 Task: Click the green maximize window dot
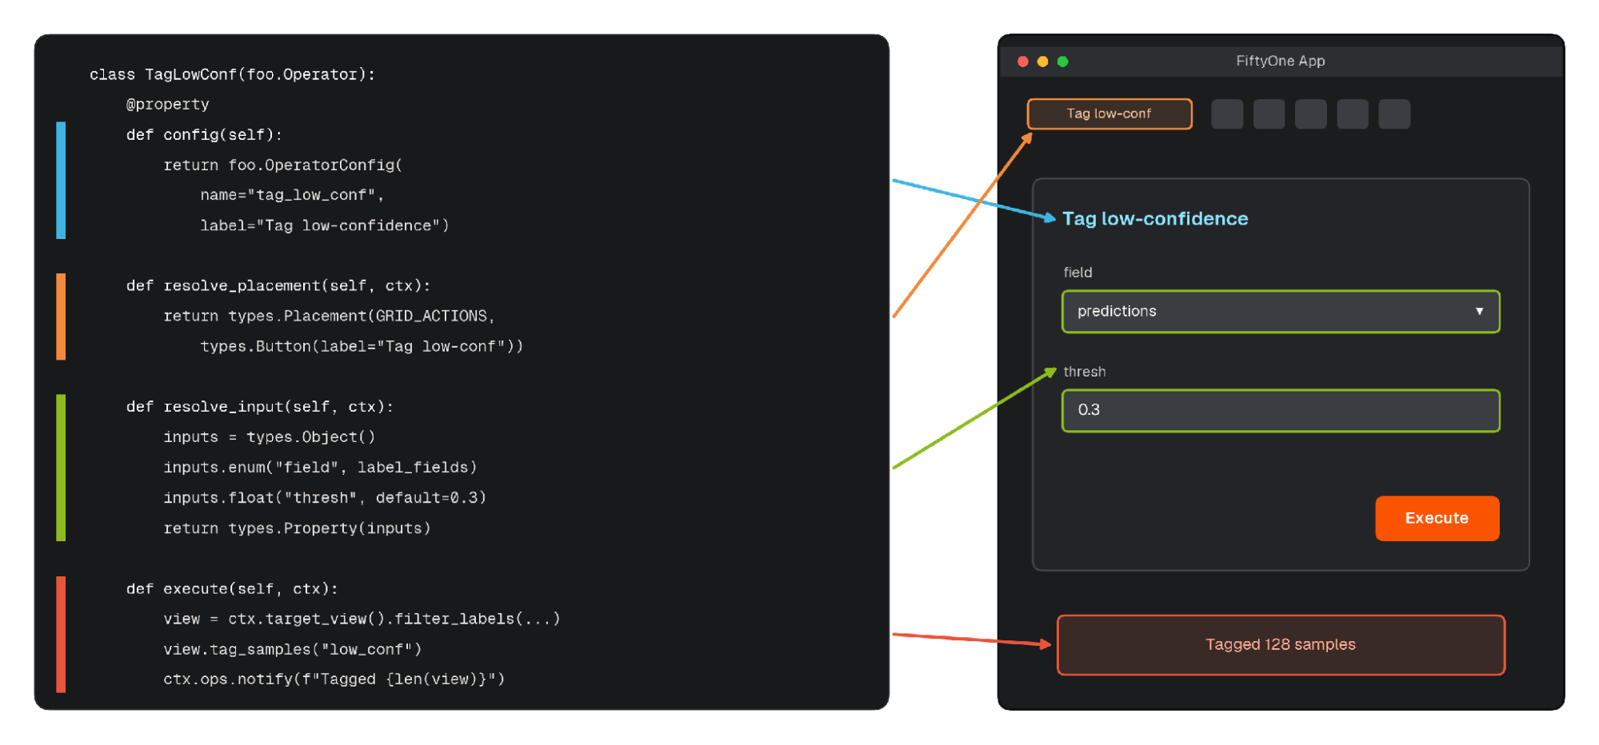point(1062,62)
